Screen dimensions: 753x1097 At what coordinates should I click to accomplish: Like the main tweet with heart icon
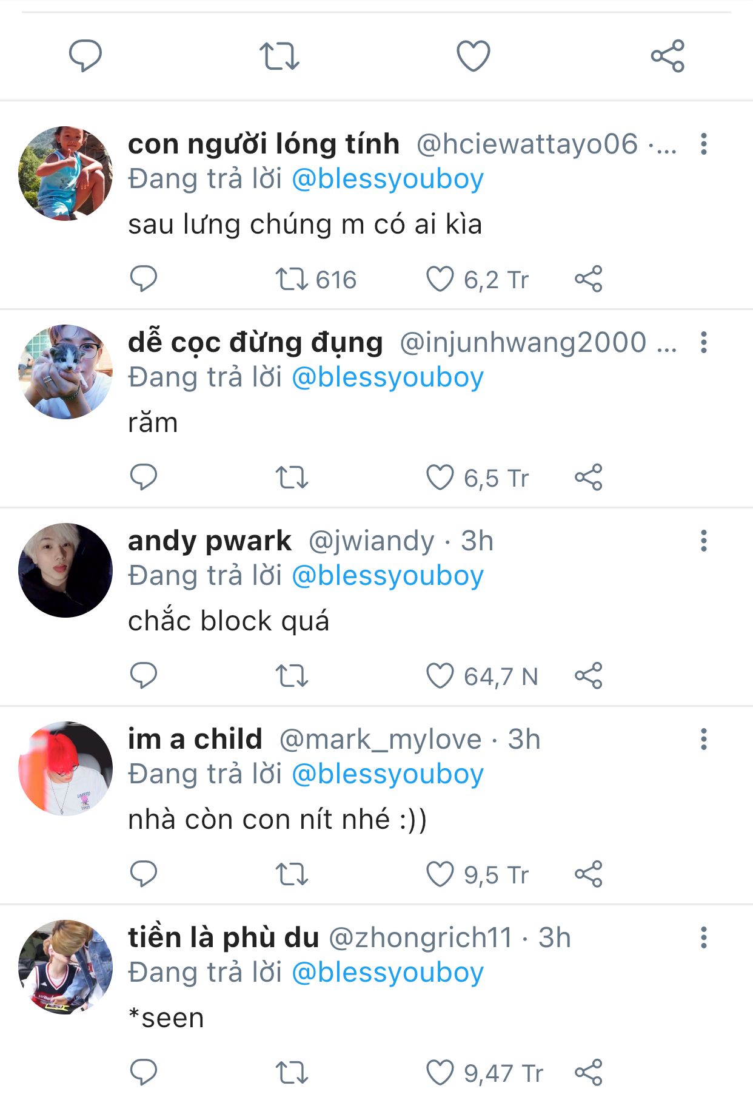[x=473, y=56]
